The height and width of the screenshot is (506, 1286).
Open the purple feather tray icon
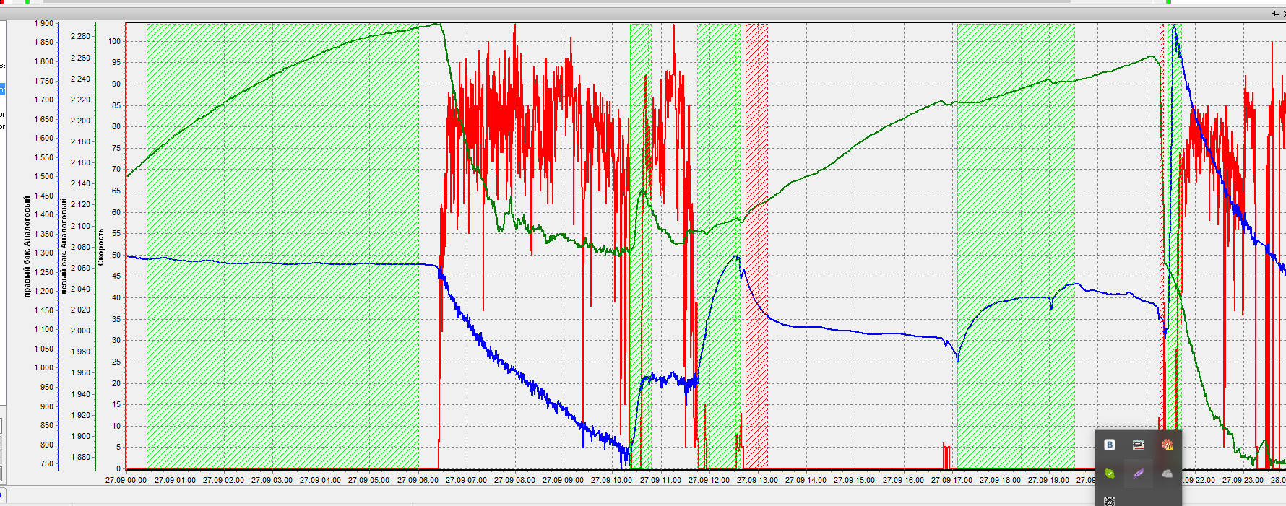[x=1139, y=474]
